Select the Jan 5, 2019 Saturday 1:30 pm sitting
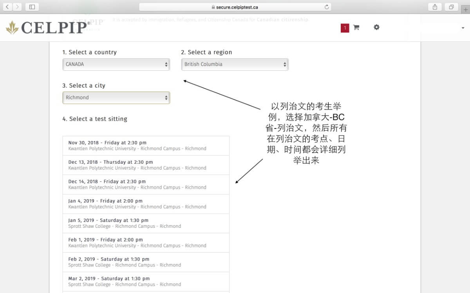 (x=146, y=223)
